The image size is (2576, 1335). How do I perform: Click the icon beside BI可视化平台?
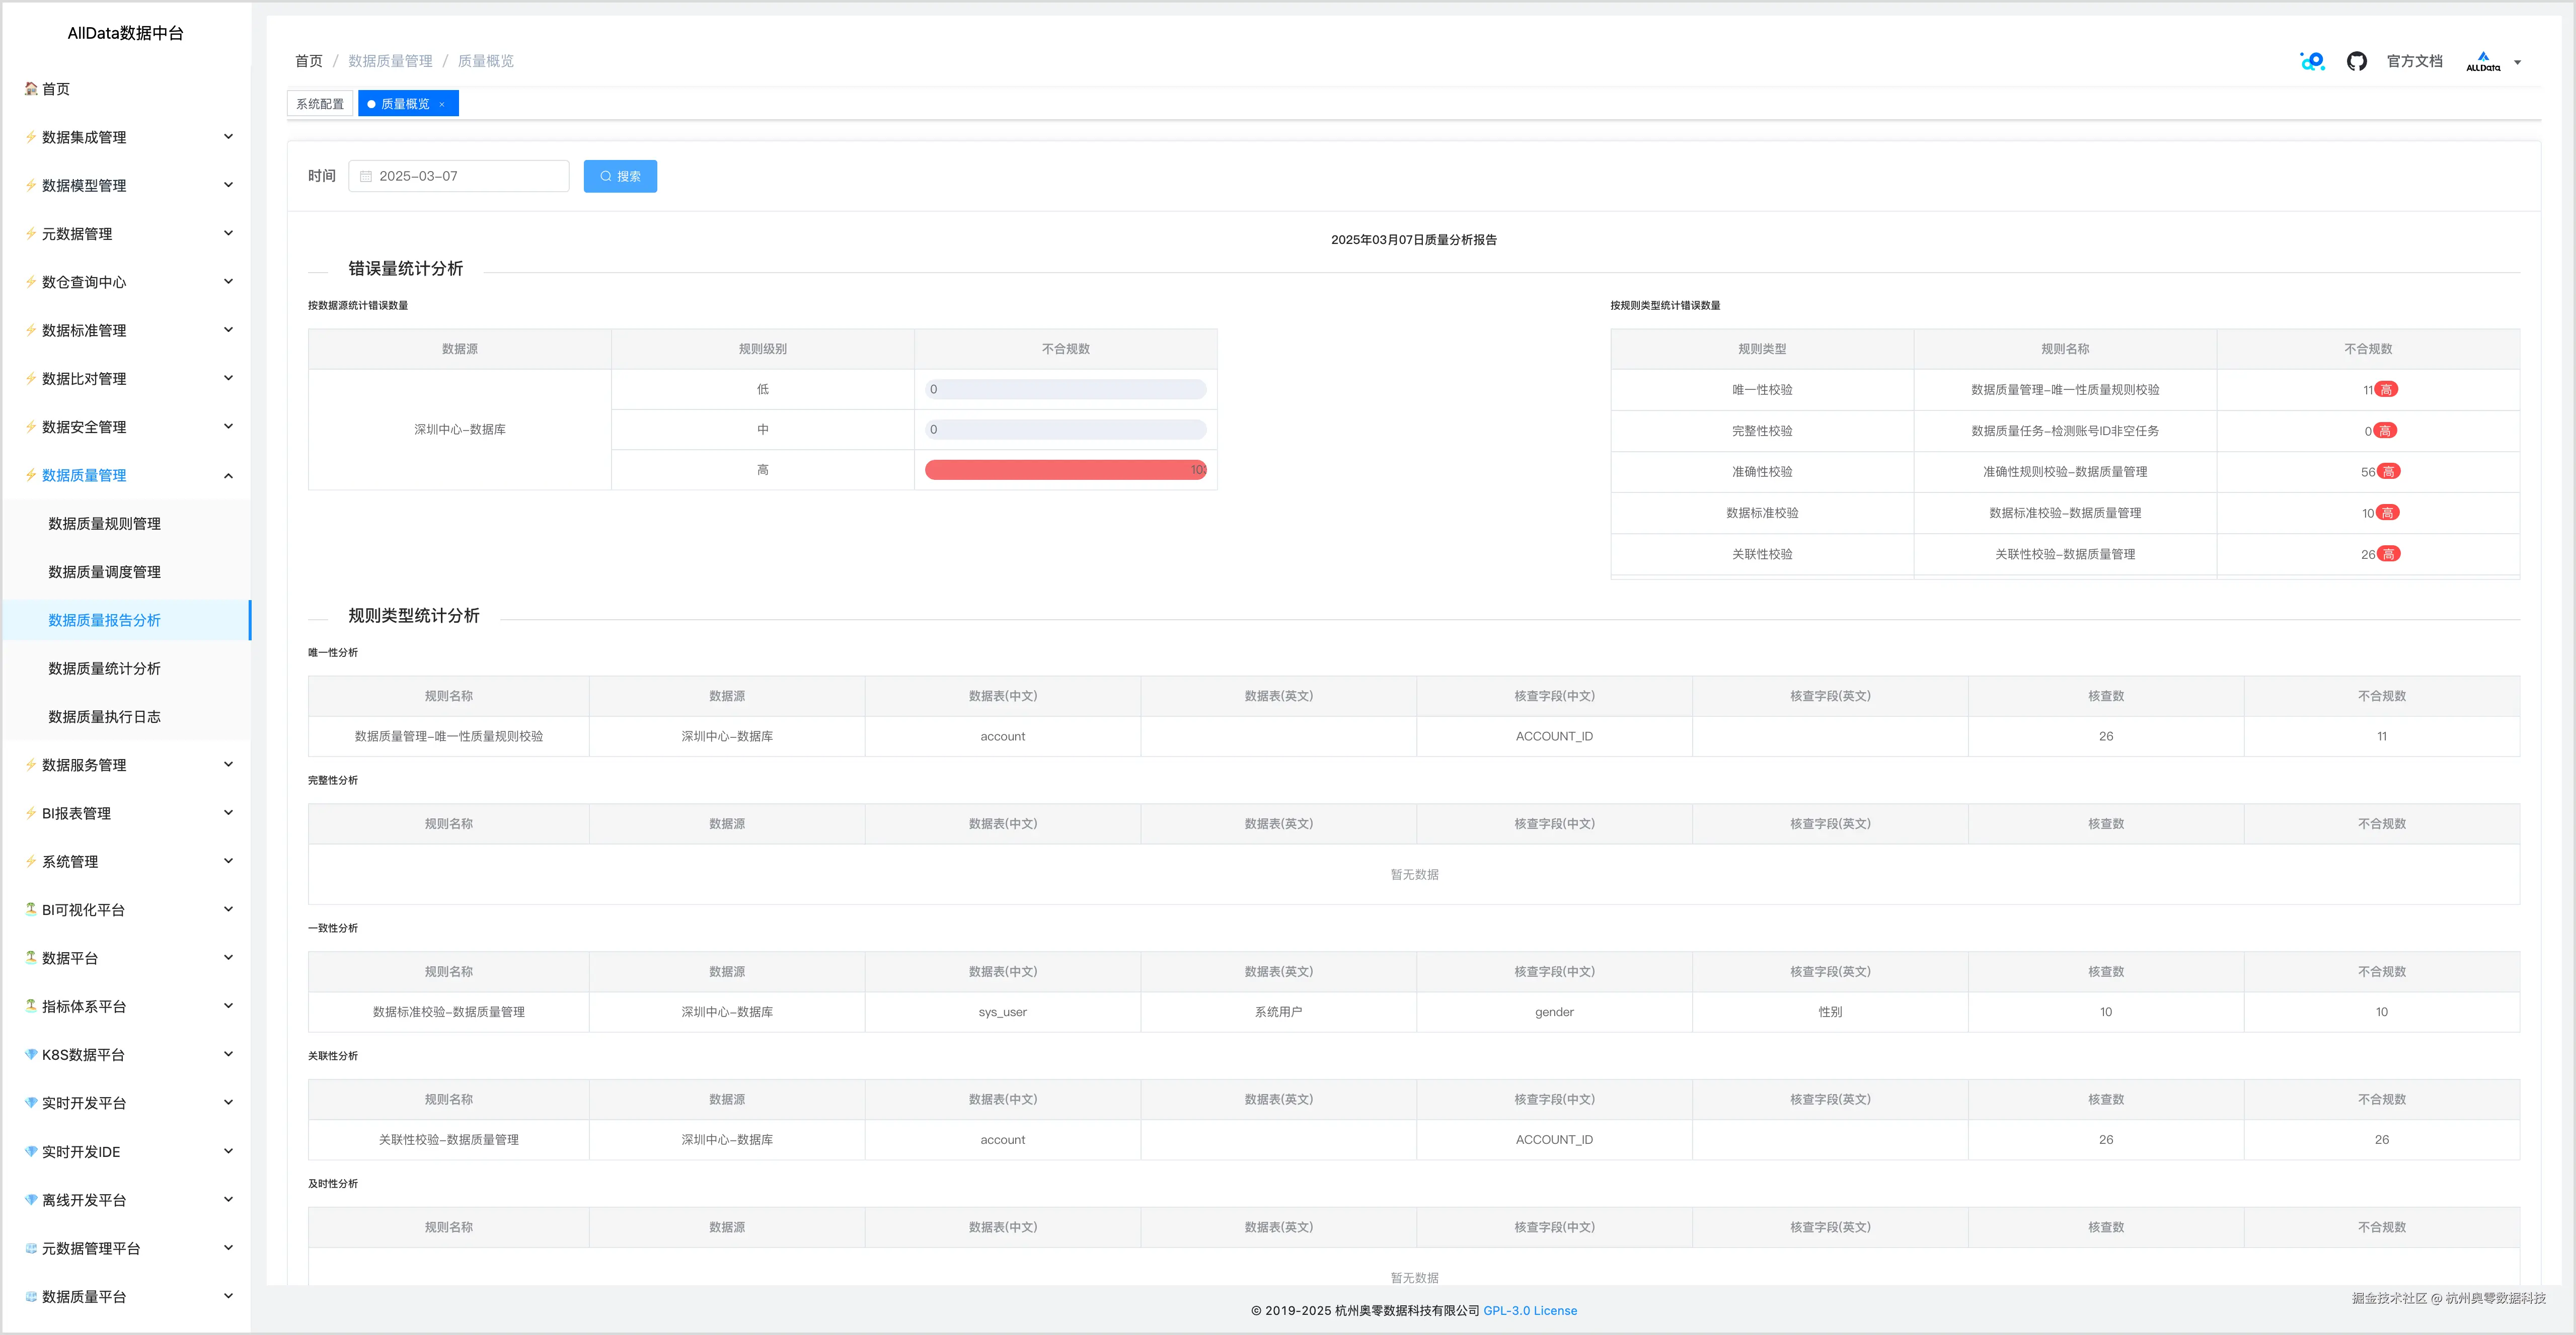tap(31, 909)
